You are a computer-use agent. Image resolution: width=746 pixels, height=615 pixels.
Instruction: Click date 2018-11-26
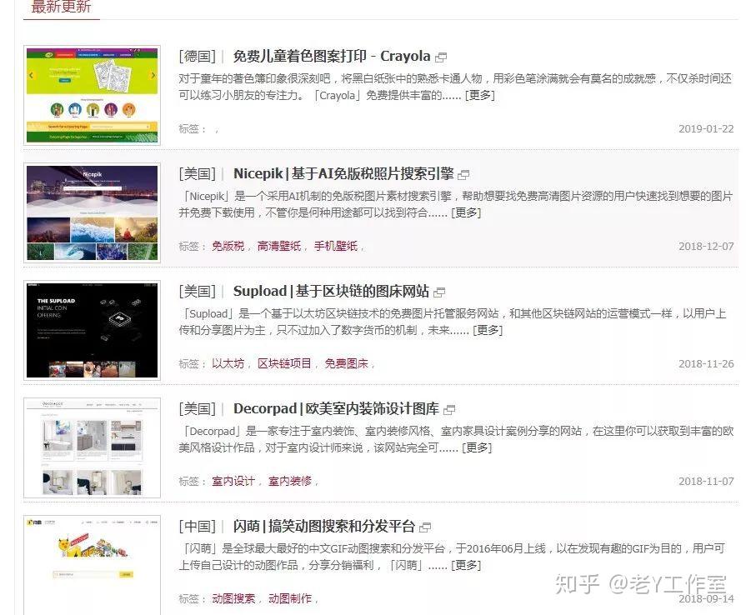pos(706,363)
